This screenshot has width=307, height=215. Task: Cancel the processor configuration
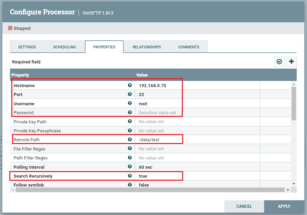click(x=244, y=206)
